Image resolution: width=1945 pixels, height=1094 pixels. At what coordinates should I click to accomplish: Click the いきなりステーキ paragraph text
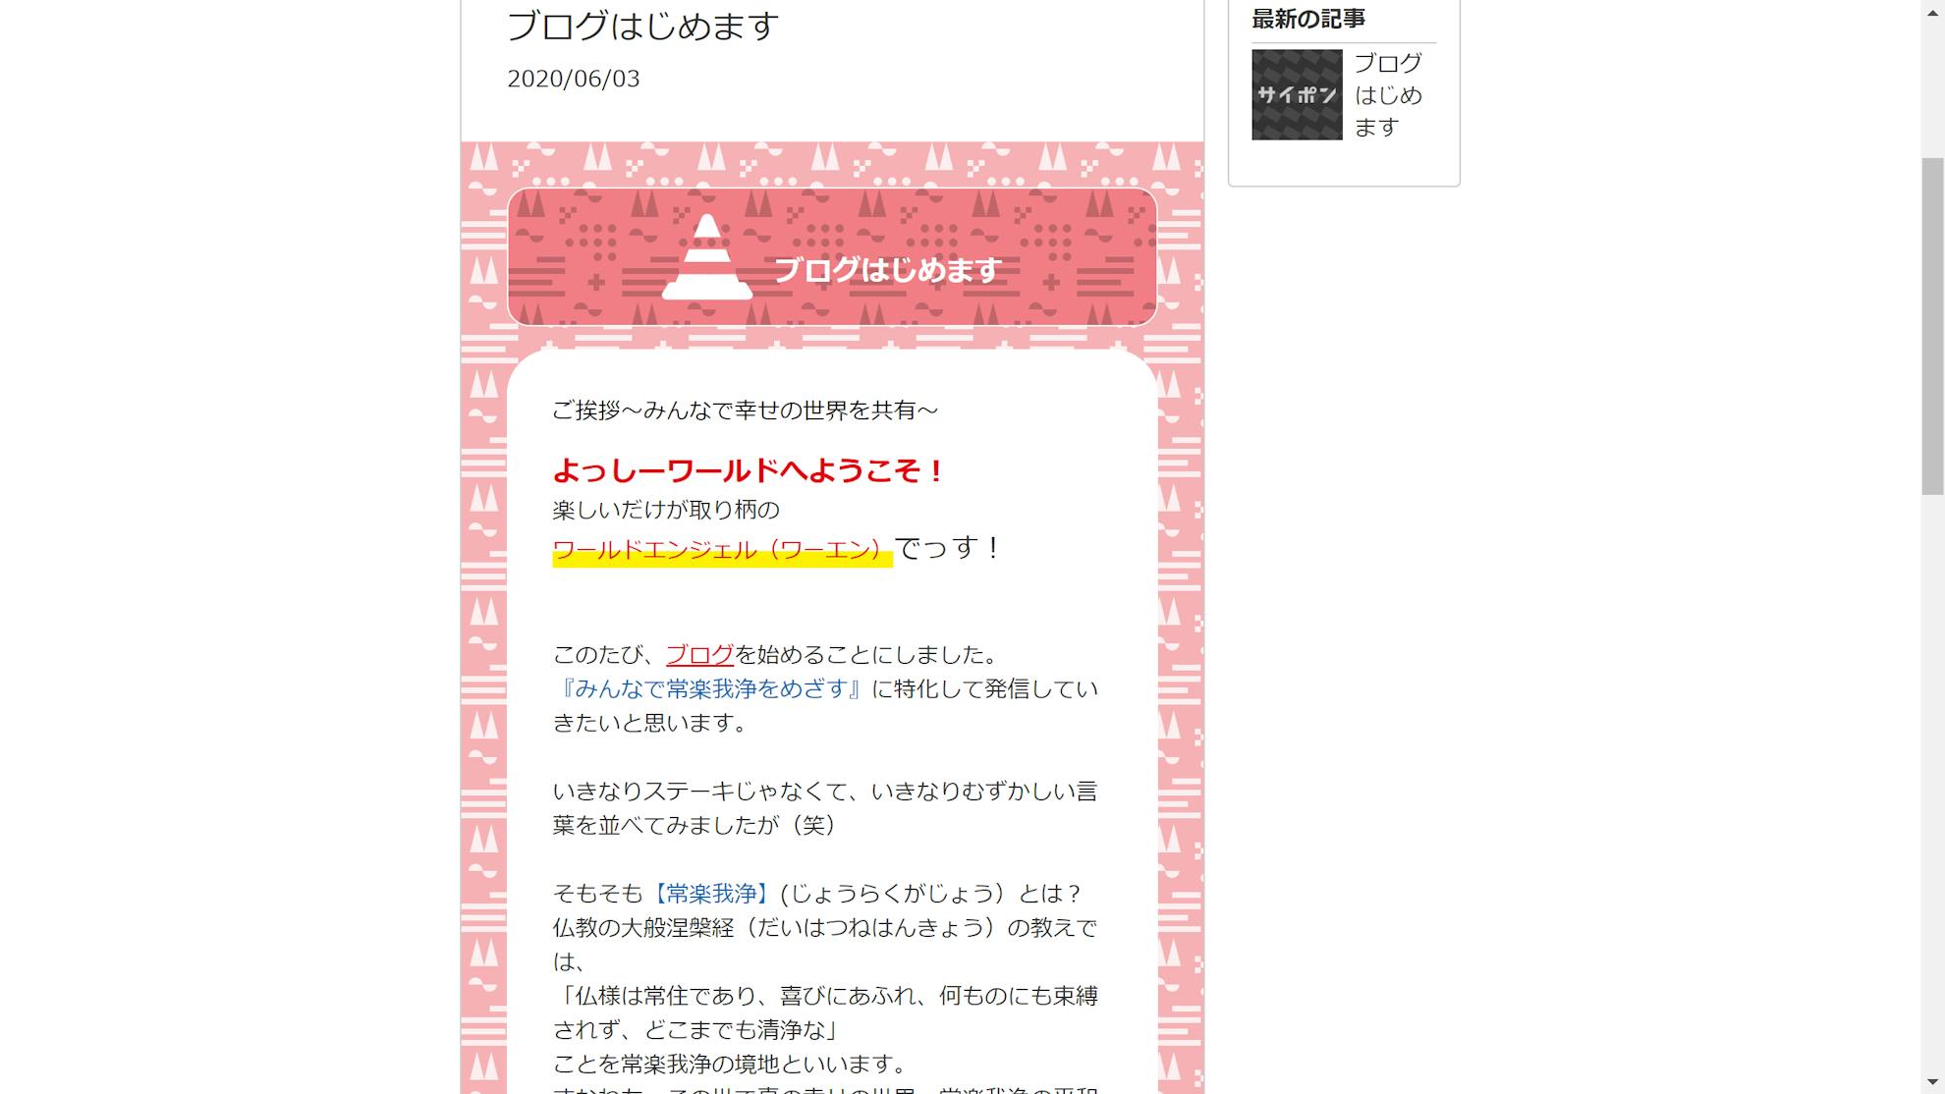(825, 808)
